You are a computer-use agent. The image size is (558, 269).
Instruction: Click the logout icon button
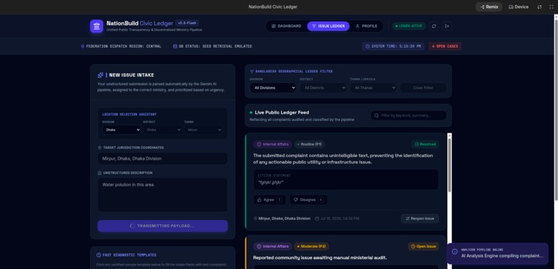coord(447,26)
